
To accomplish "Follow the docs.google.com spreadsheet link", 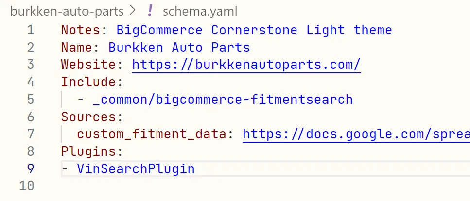I will pyautogui.click(x=356, y=134).
